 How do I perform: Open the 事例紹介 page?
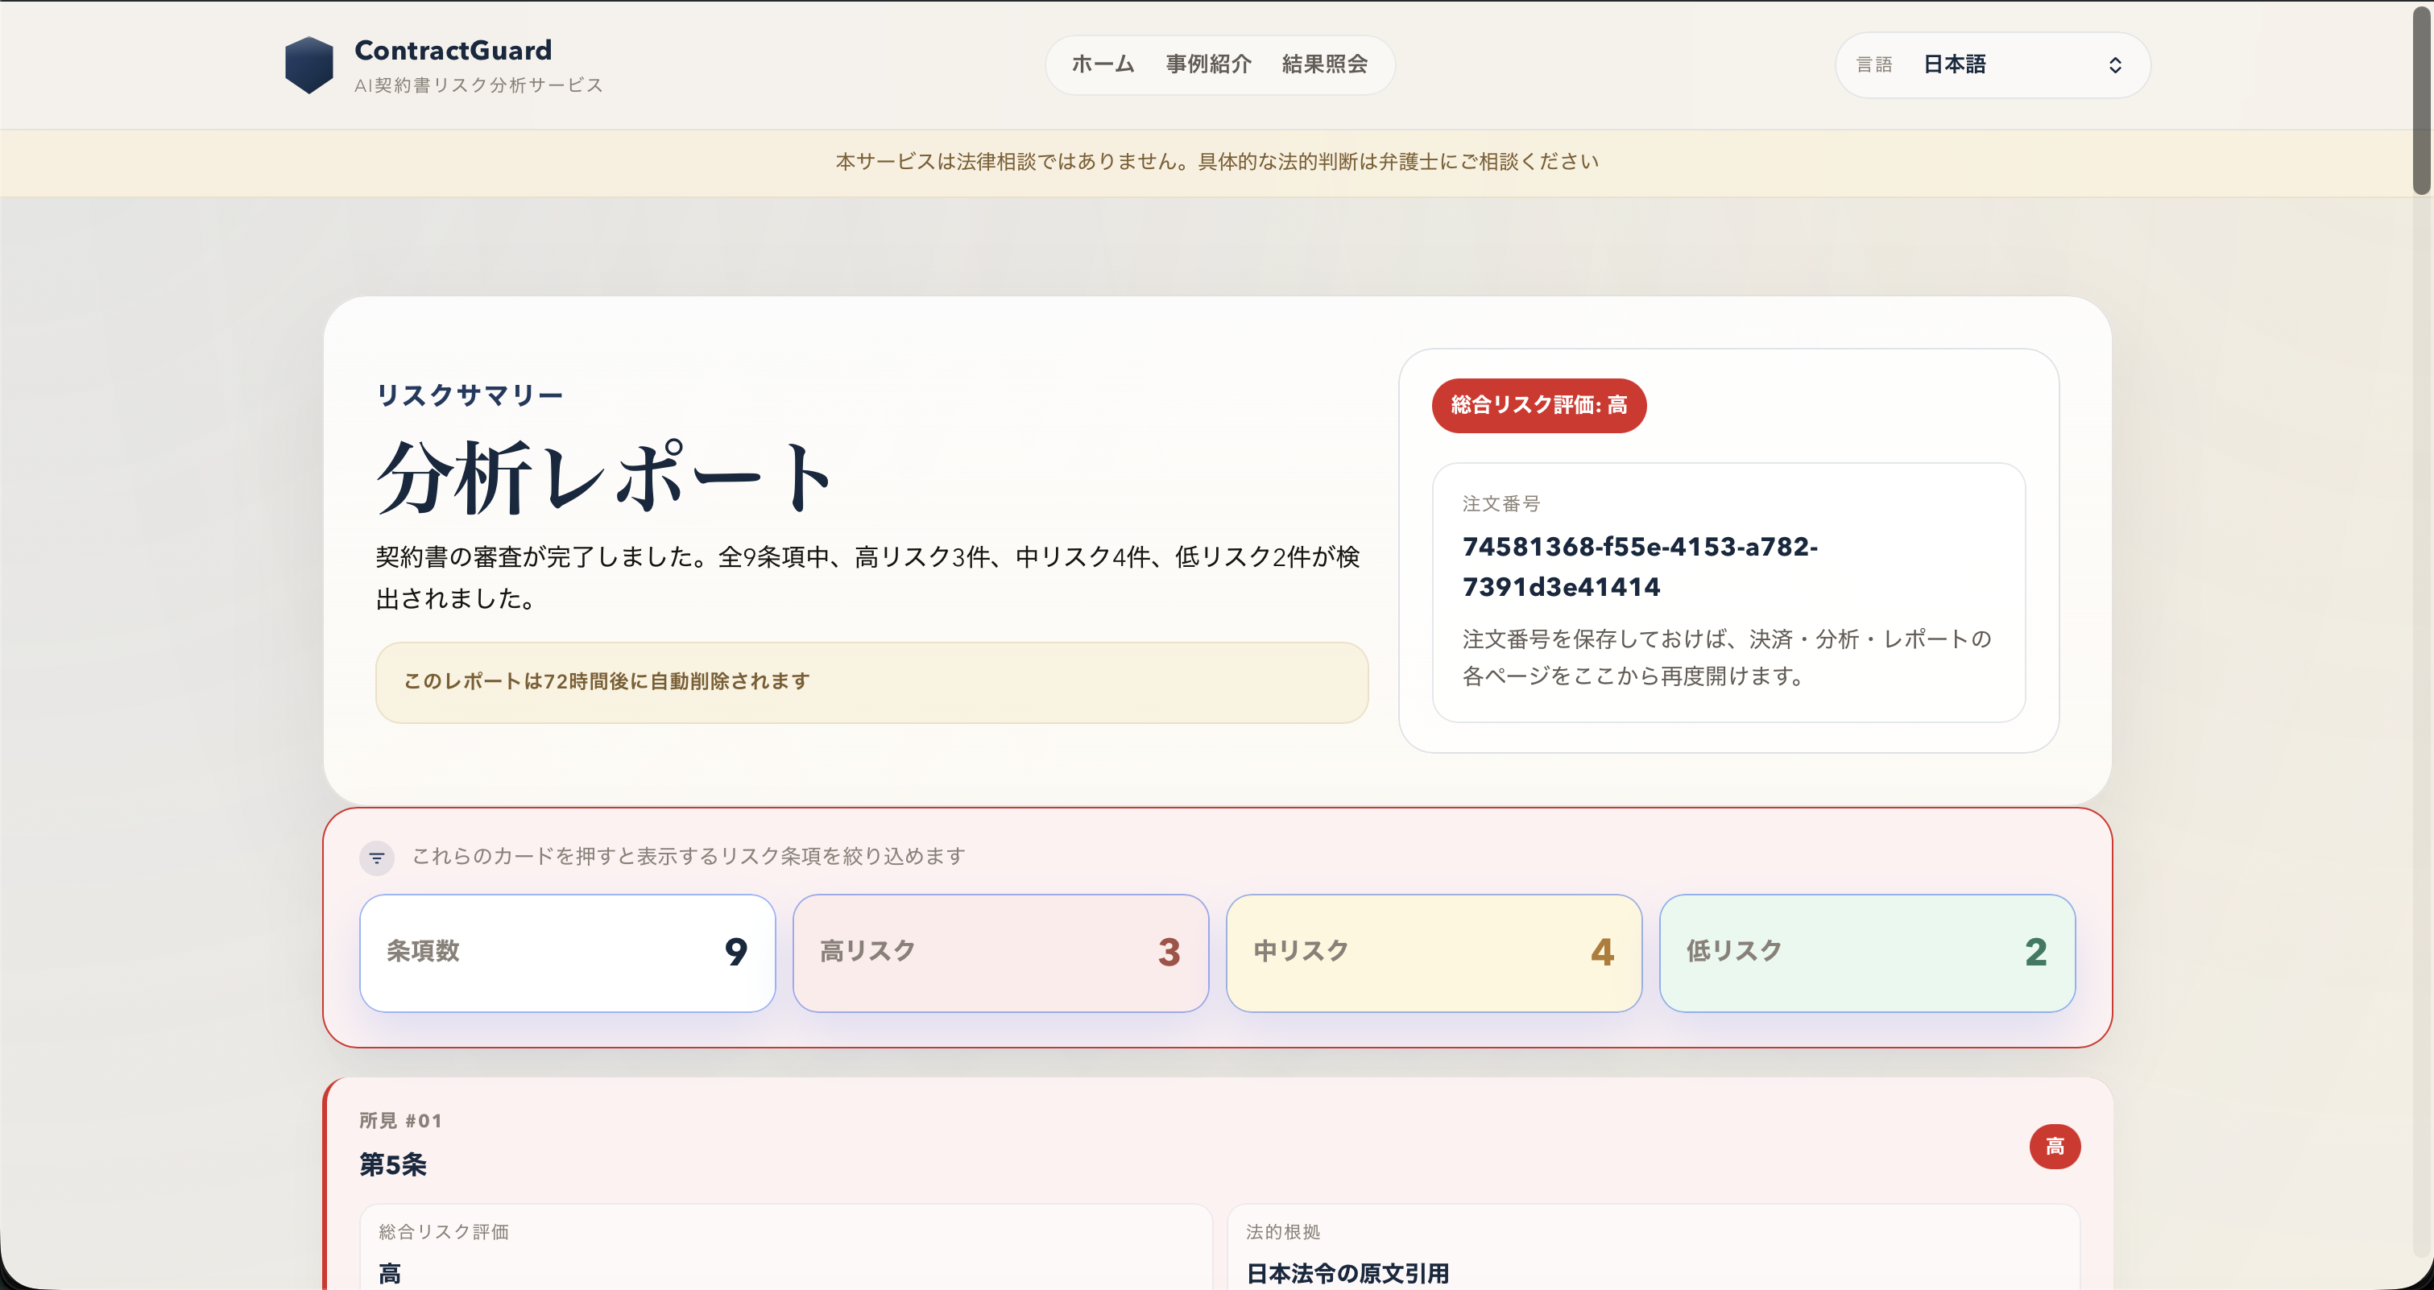click(x=1208, y=64)
